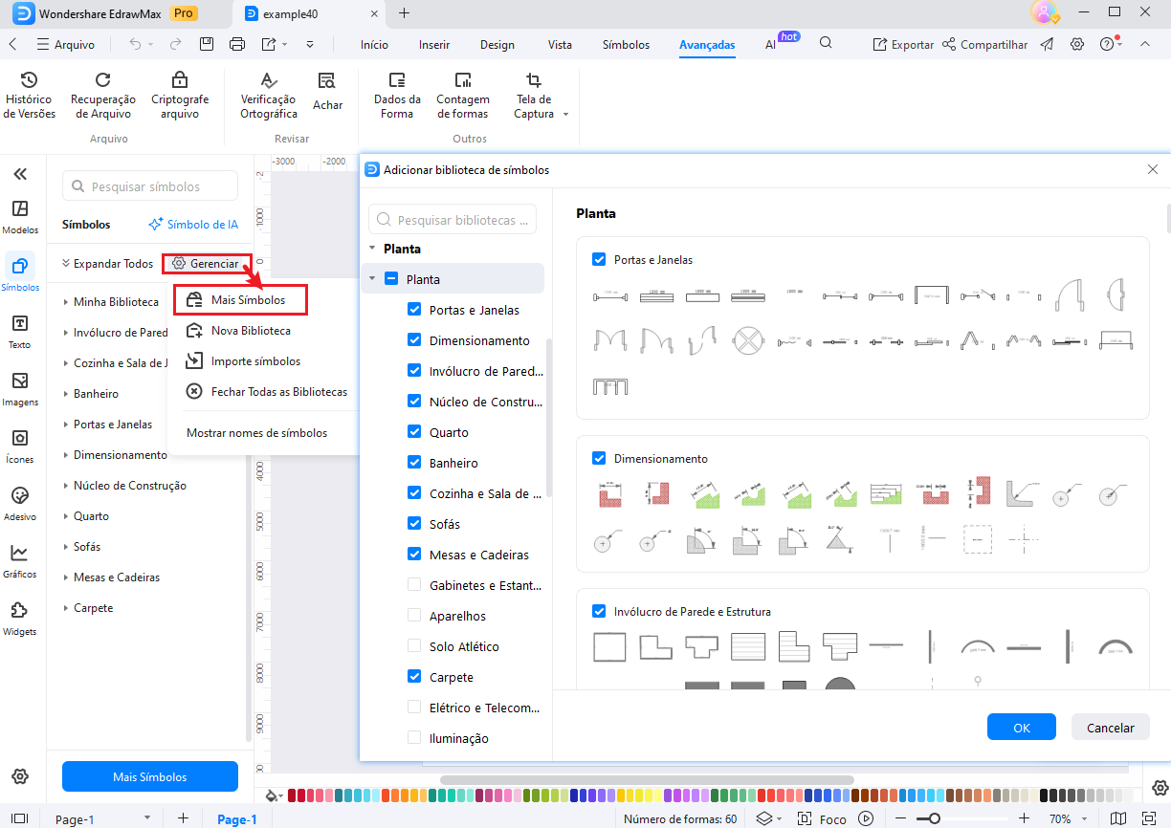Image resolution: width=1171 pixels, height=828 pixels.
Task: Open Imagens sidebar panel
Action: pos(20,389)
